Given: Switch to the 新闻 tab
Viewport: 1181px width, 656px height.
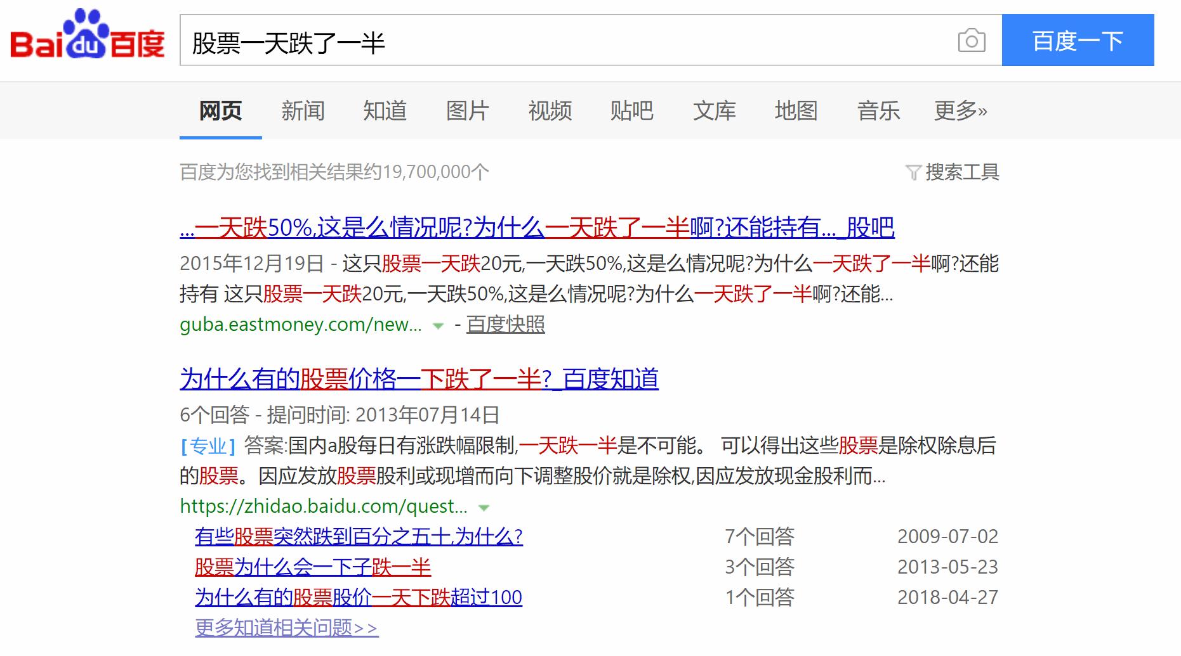Looking at the screenshot, I should [303, 110].
